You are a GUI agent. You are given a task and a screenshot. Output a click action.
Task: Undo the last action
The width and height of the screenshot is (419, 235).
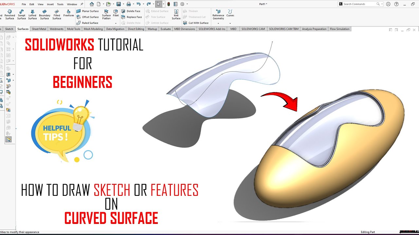tap(138, 4)
